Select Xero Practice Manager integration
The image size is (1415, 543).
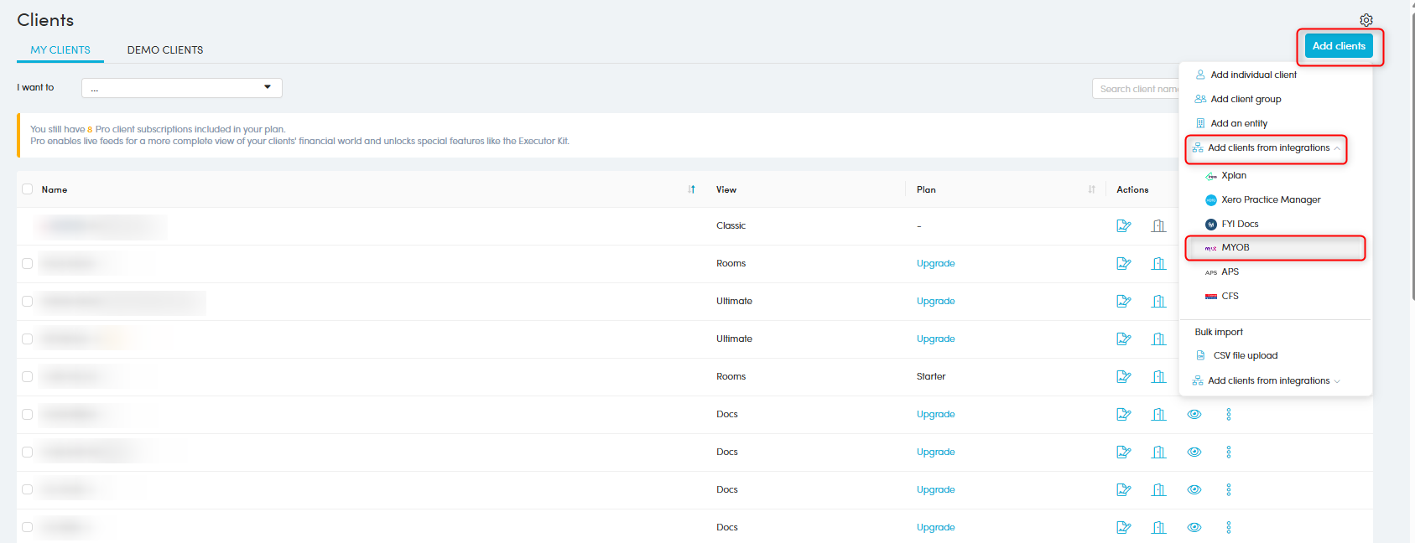(x=1270, y=199)
